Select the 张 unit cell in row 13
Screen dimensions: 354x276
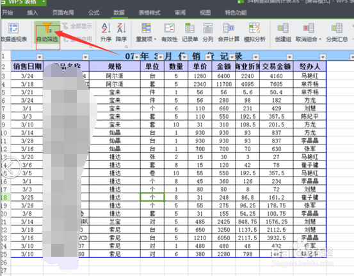tap(152, 157)
